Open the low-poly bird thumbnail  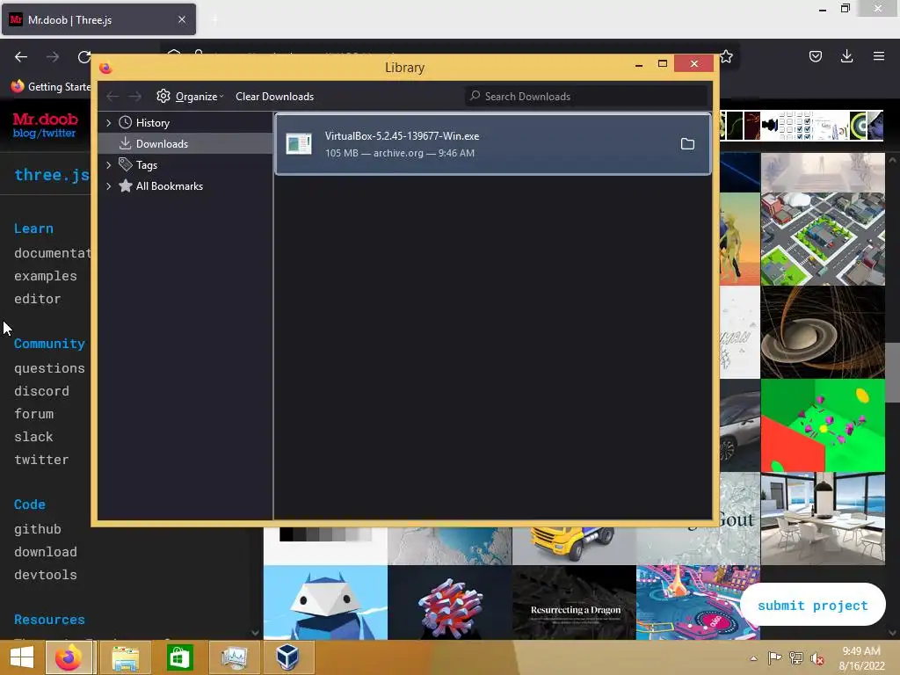tap(325, 602)
